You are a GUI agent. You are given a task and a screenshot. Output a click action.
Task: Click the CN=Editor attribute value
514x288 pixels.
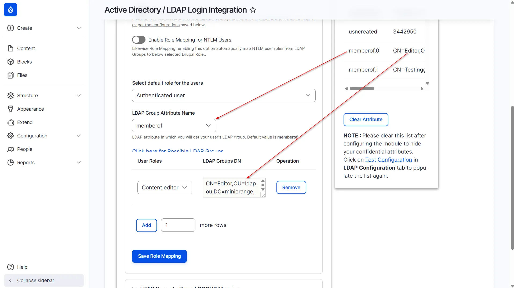(x=409, y=51)
